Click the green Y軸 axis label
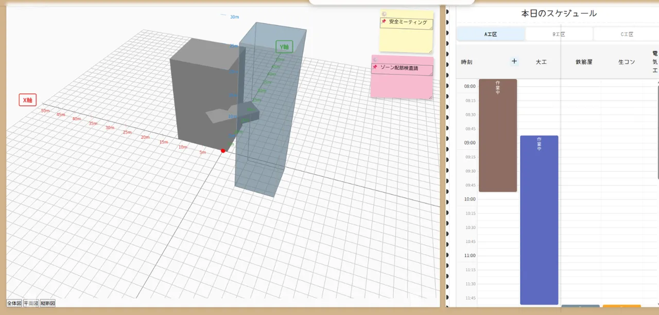The width and height of the screenshot is (659, 315). [284, 47]
